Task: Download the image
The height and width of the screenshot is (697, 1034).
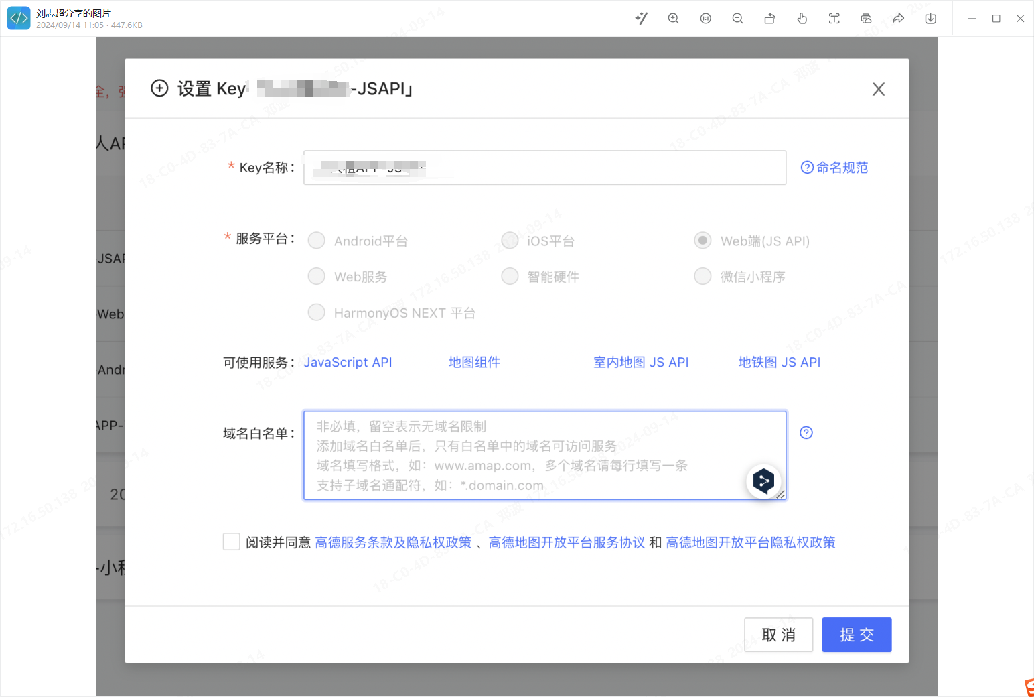Action: (x=930, y=19)
